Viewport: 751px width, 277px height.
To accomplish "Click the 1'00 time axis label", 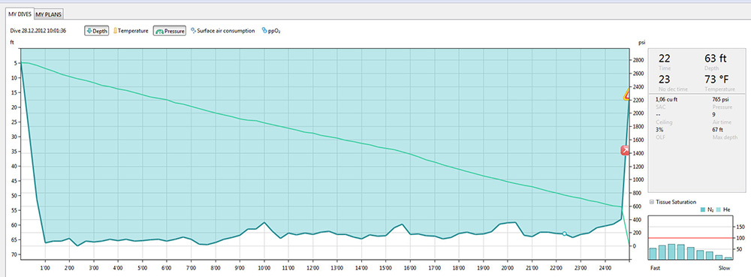I will pos(45,269).
